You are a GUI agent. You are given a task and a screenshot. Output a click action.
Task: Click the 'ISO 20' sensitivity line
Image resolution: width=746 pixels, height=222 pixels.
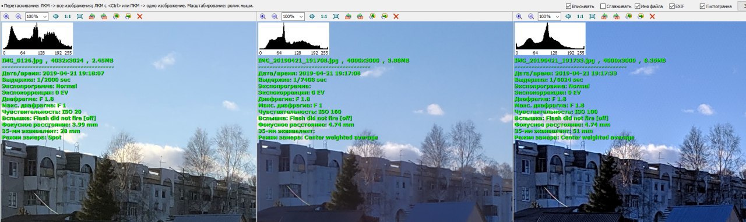(x=41, y=111)
